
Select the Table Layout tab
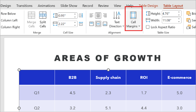pos(173,6)
